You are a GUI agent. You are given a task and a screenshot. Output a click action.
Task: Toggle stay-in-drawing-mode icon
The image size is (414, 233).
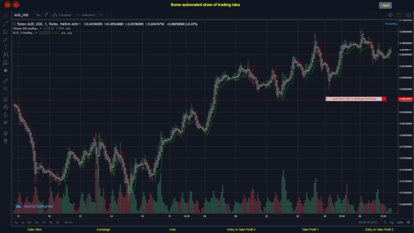[x=5, y=107]
